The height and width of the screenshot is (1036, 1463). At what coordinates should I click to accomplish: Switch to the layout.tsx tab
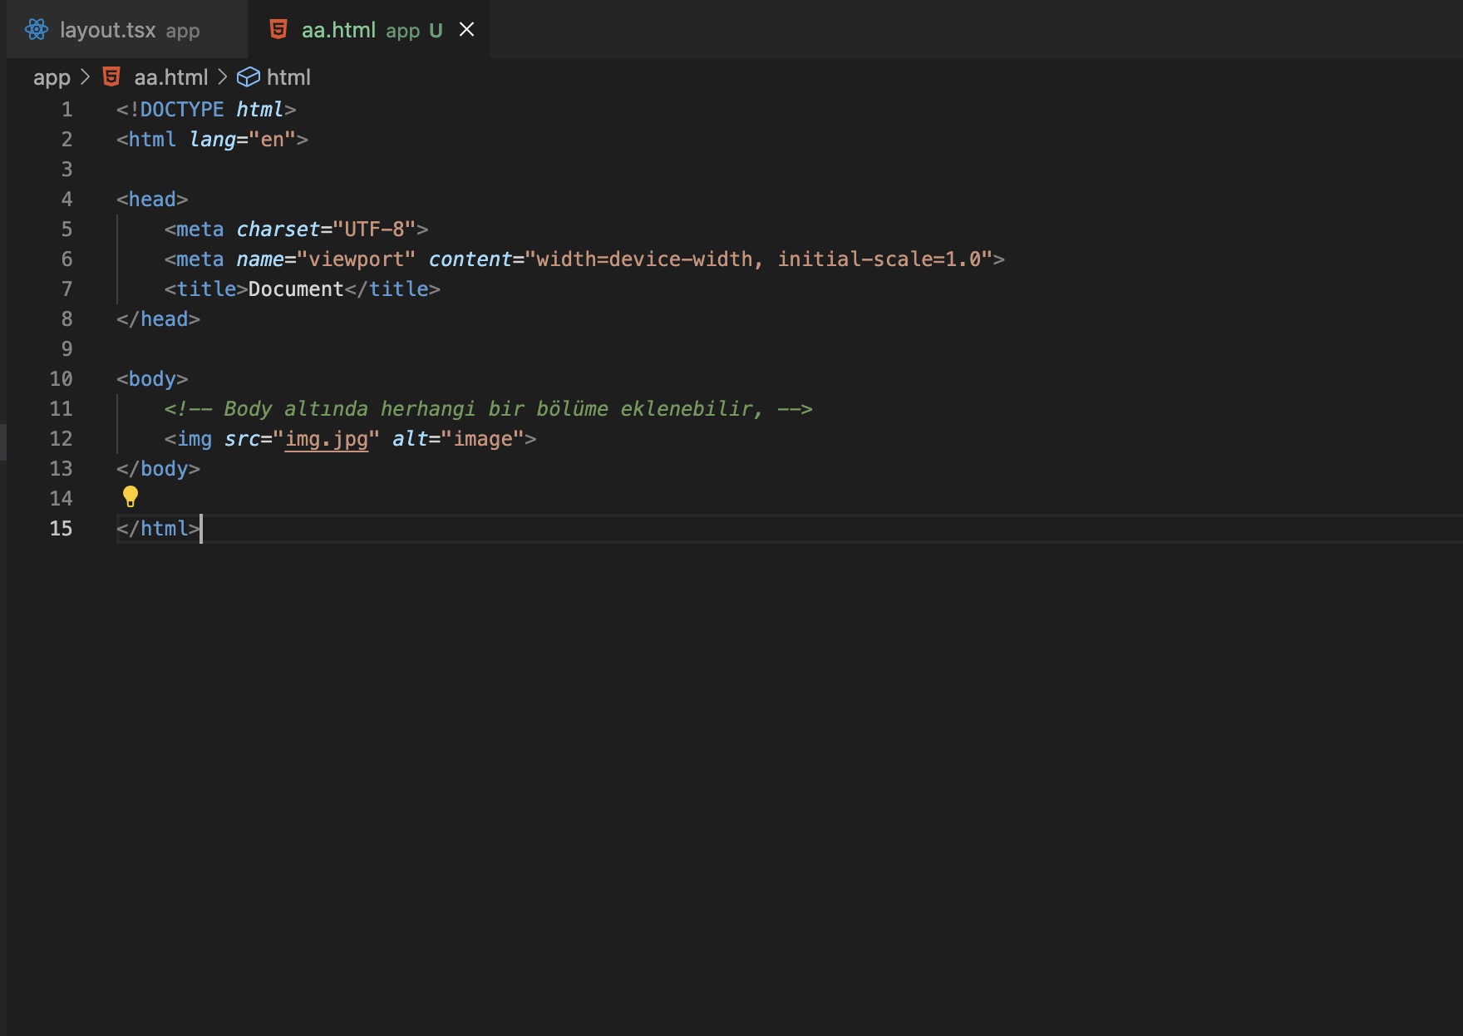[127, 30]
